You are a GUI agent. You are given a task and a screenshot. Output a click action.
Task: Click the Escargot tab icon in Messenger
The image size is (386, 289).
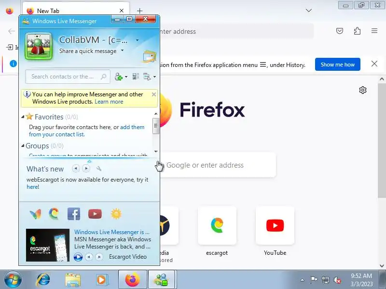(54, 214)
